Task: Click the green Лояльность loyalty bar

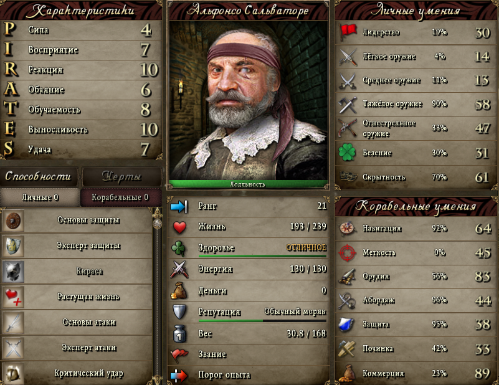Action: [x=248, y=184]
